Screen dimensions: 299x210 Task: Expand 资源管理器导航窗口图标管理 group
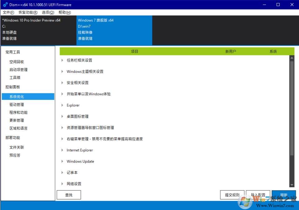[x=62, y=128]
